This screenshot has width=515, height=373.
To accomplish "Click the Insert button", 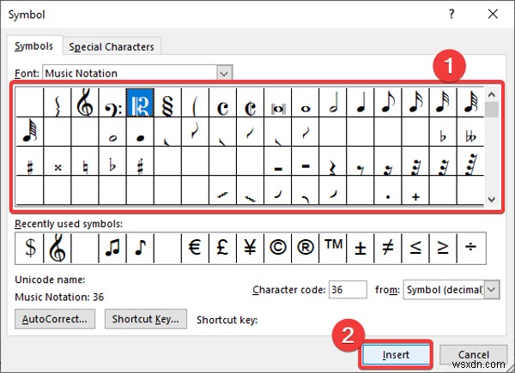I will (396, 355).
